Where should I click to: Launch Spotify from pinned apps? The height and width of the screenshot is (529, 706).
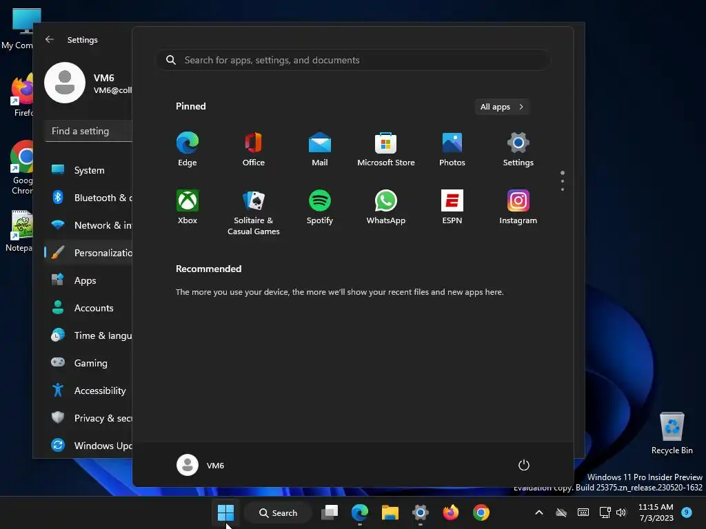click(320, 207)
